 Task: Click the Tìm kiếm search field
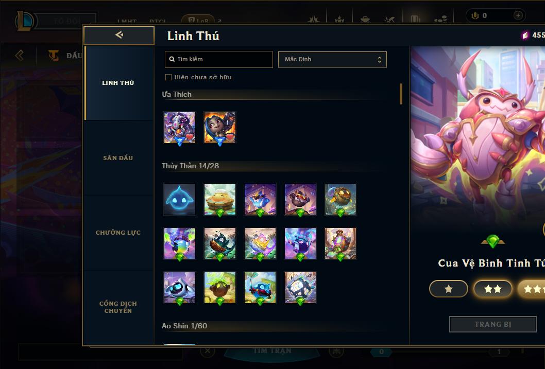[x=218, y=59]
